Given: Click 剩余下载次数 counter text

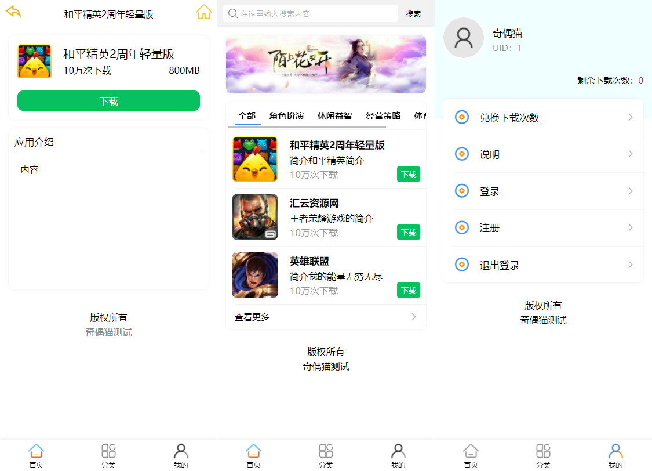Looking at the screenshot, I should [x=610, y=80].
